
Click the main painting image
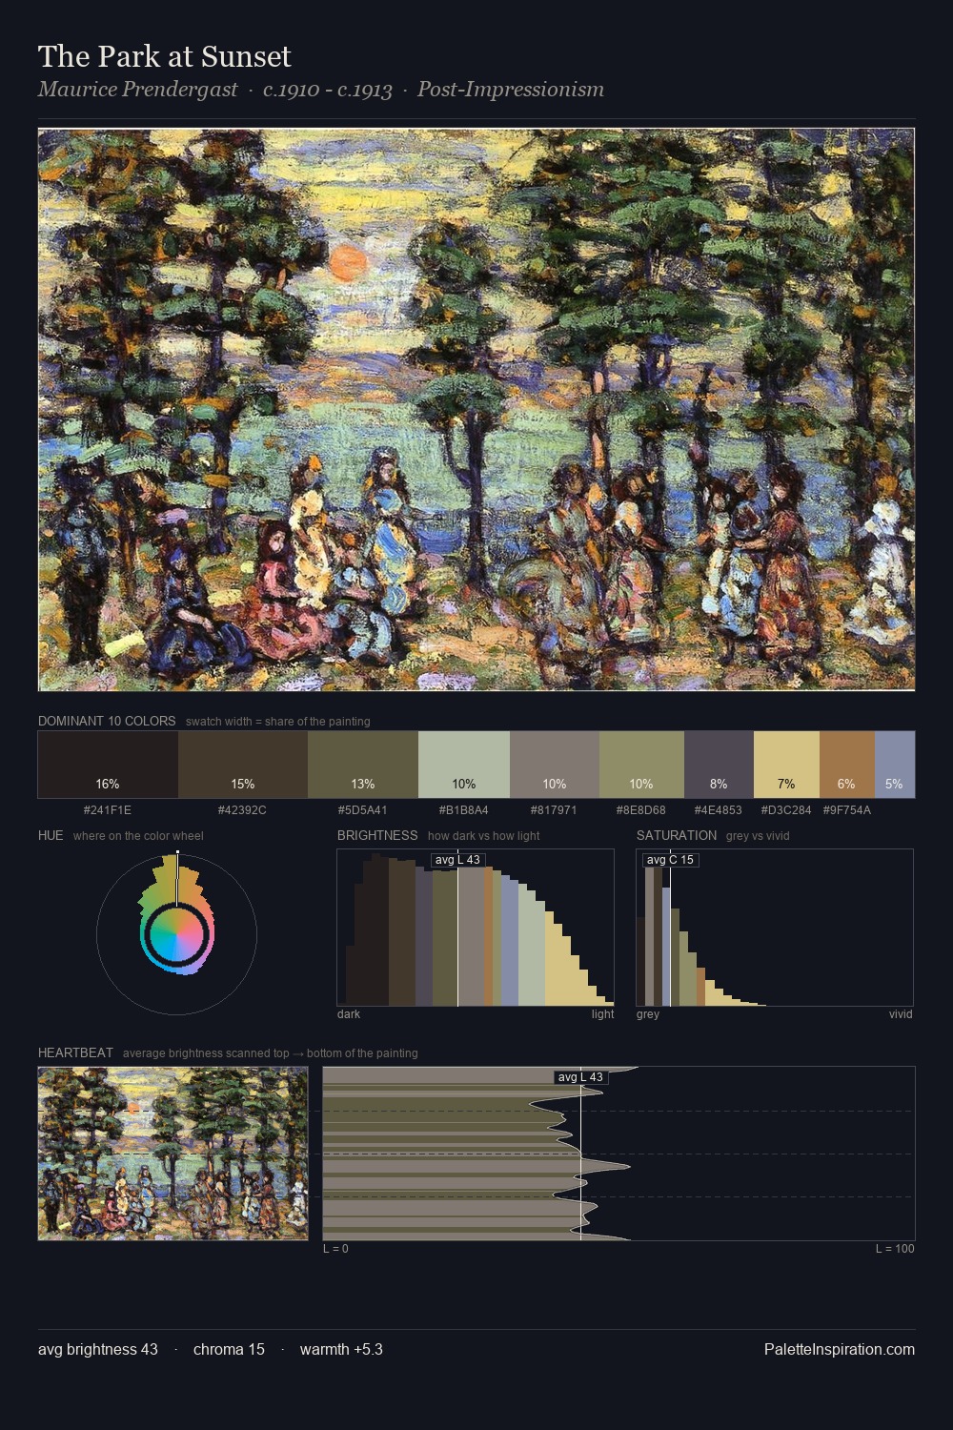(476, 410)
